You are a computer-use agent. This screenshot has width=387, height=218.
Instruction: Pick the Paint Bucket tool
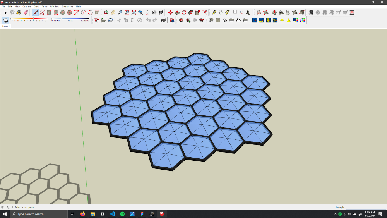19,12
